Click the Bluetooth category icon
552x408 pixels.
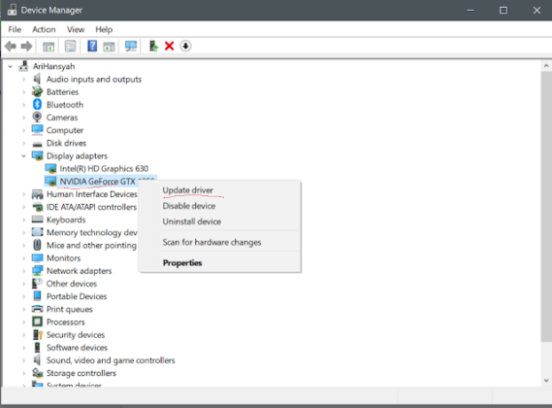[x=37, y=104]
